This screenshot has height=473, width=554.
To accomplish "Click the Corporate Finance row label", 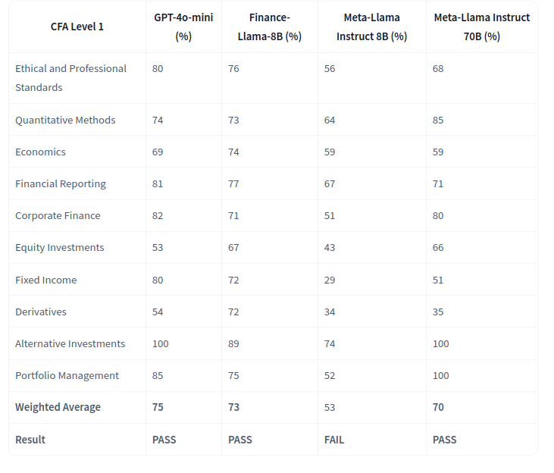I will [58, 216].
